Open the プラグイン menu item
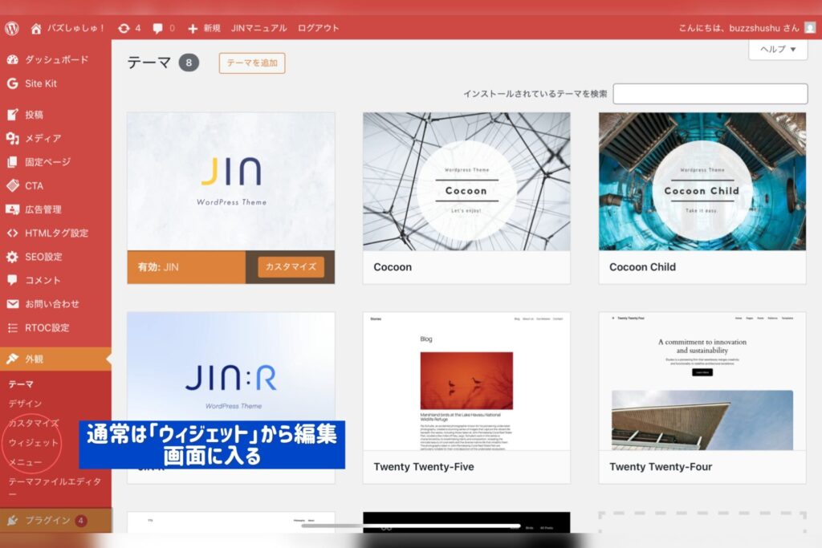This screenshot has width=822, height=548. (55, 520)
